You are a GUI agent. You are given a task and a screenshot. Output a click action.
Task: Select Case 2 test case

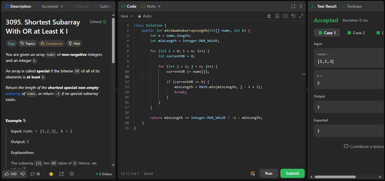click(356, 33)
